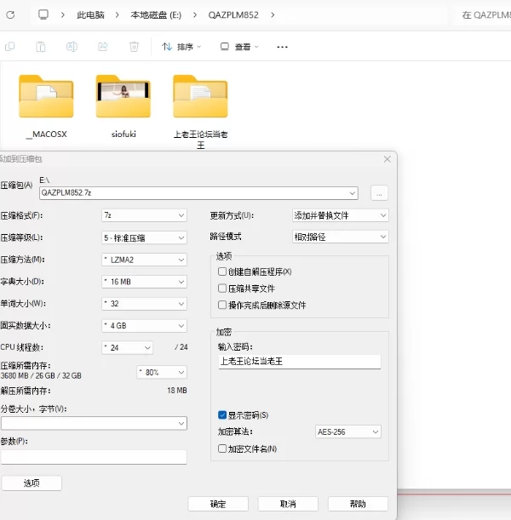Enable 压缩共享文件 checkbox
This screenshot has width=511, height=520.
tap(222, 289)
